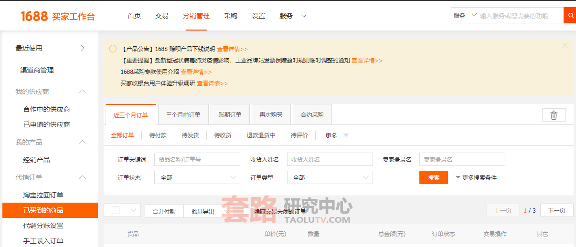Close the announcement banner with X

click(565, 46)
